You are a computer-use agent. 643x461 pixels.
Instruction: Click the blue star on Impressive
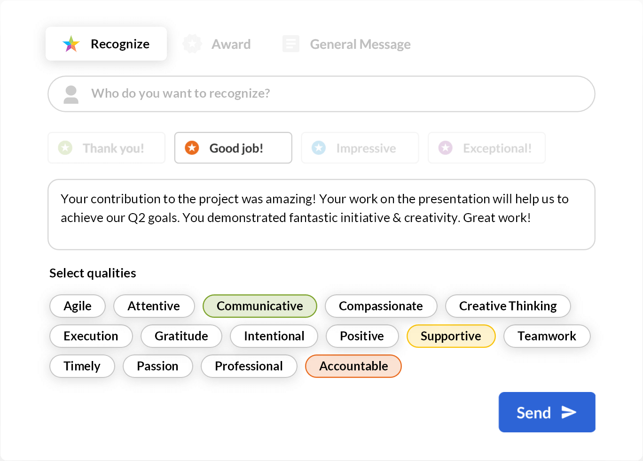[x=319, y=148]
